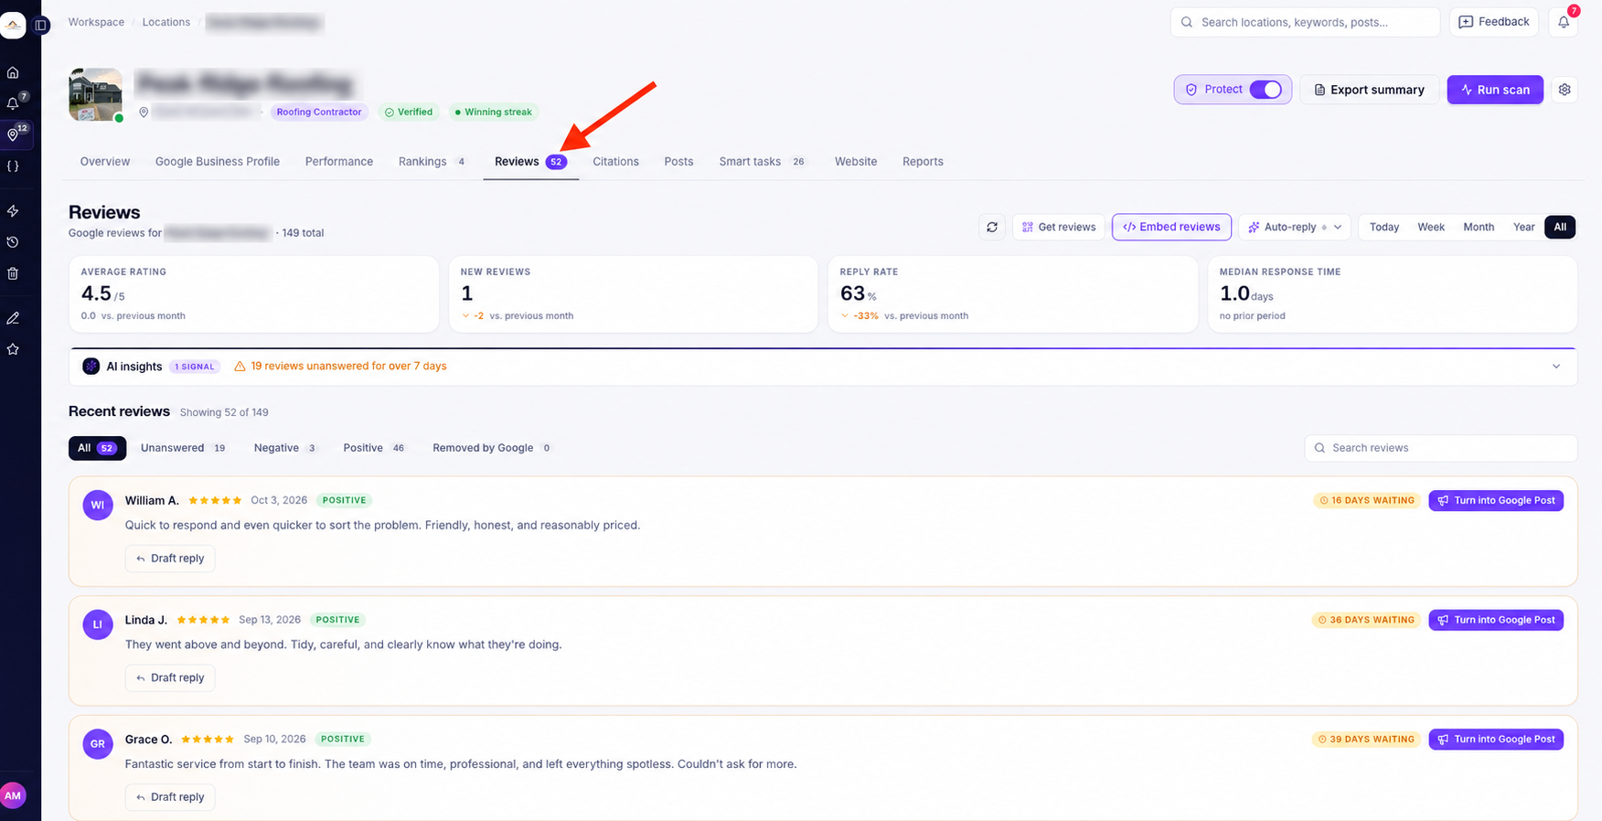
Task: Select the All time range filter
Action: click(1560, 227)
